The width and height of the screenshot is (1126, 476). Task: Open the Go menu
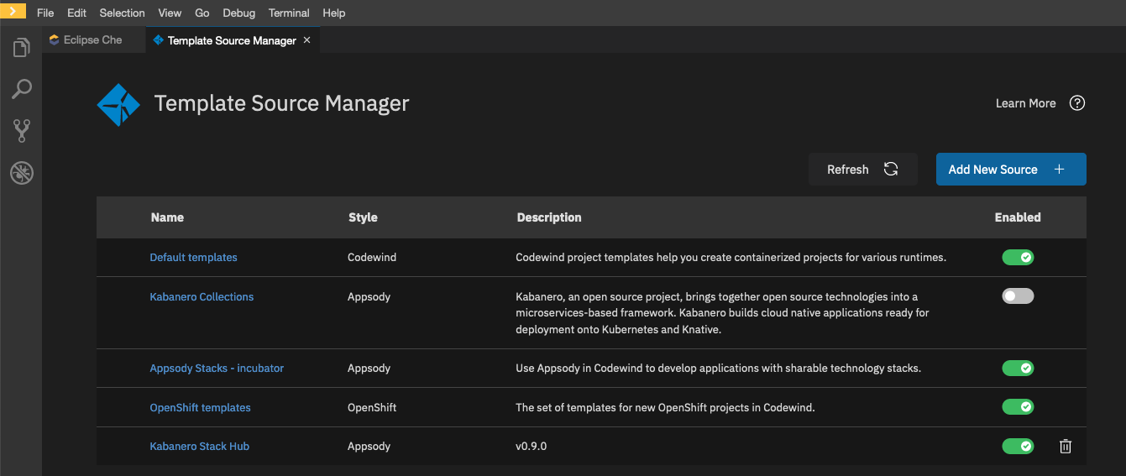coord(202,13)
